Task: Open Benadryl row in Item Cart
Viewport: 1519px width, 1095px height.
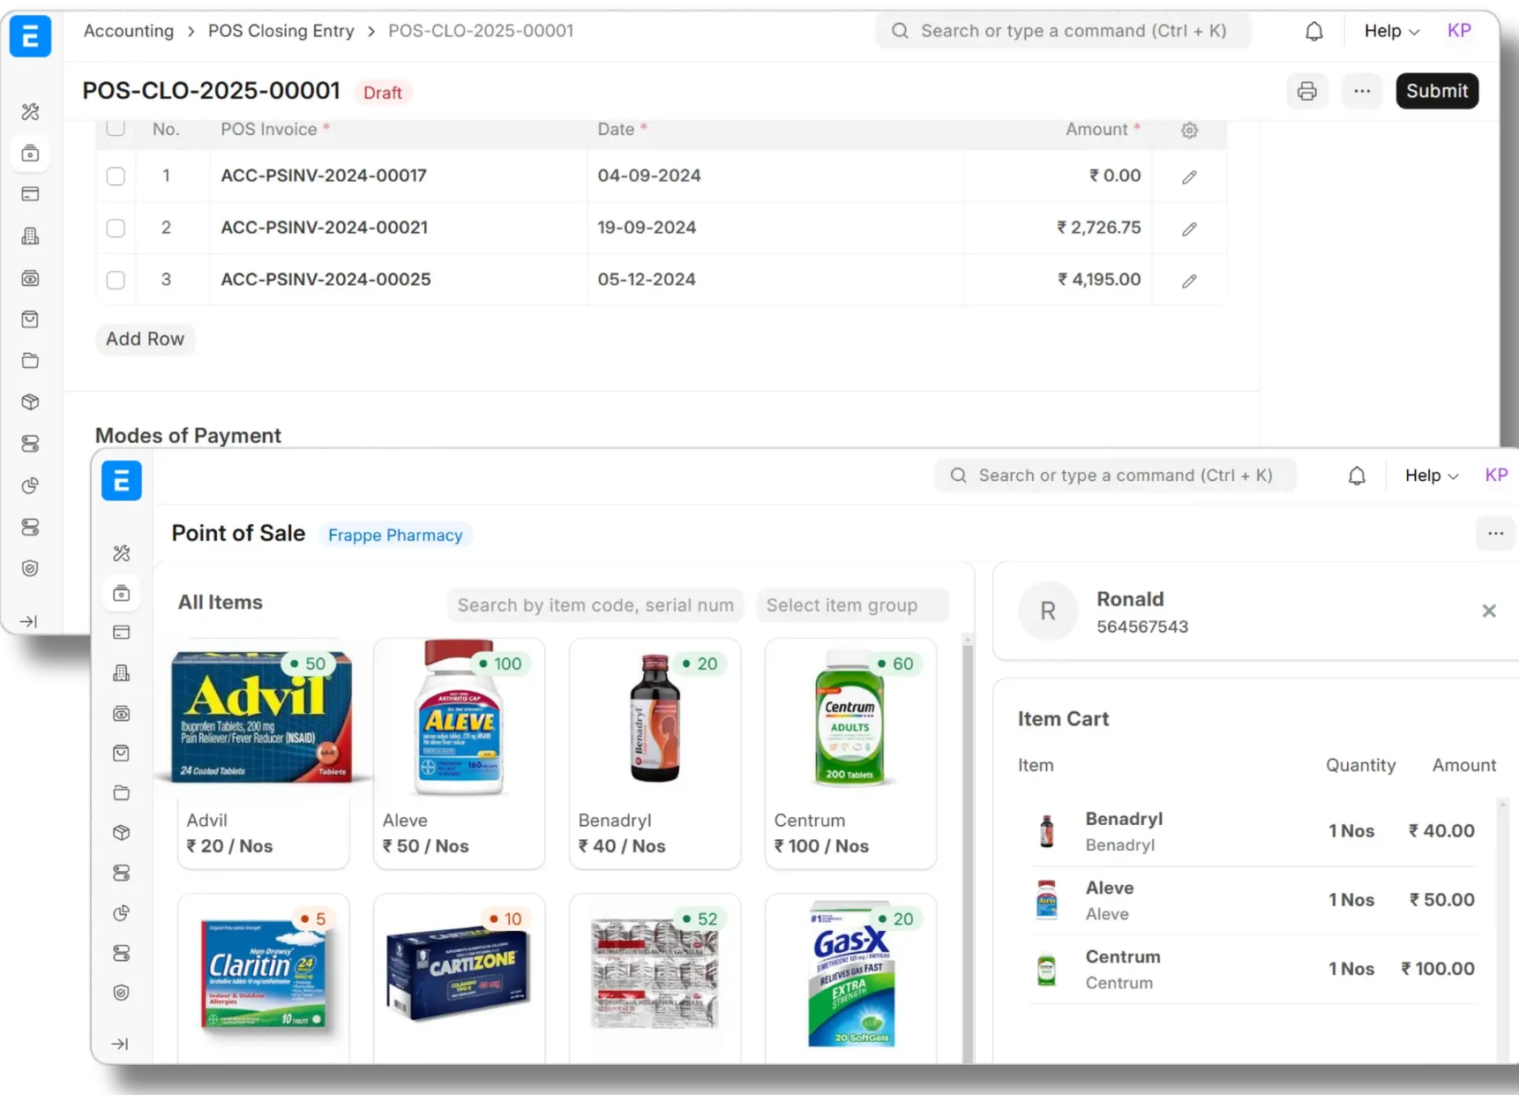Action: (x=1253, y=831)
